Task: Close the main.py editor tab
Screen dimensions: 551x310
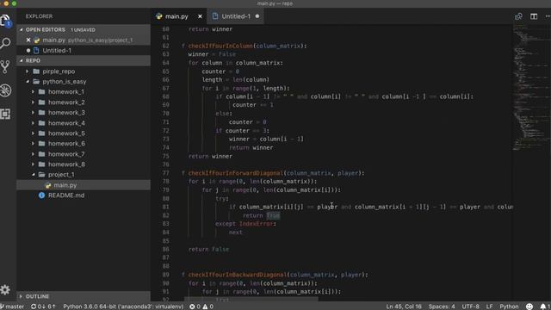Action: pos(200,16)
